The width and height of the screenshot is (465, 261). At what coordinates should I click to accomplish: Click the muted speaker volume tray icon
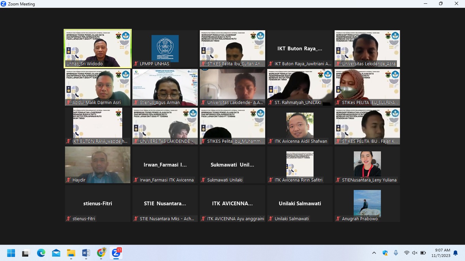click(x=415, y=253)
